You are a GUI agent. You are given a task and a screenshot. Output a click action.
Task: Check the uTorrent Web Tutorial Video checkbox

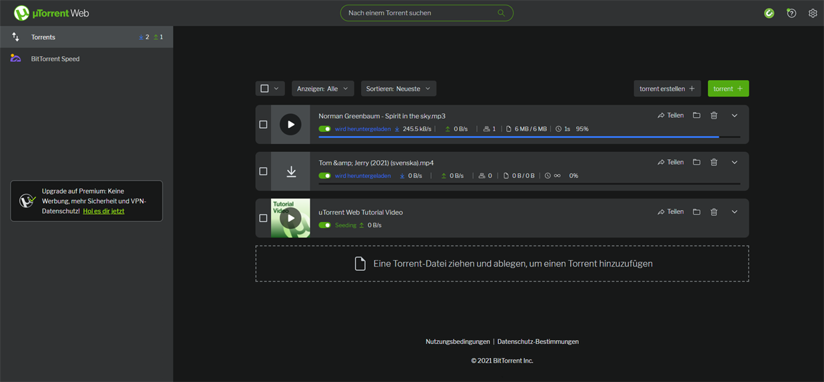pos(263,218)
